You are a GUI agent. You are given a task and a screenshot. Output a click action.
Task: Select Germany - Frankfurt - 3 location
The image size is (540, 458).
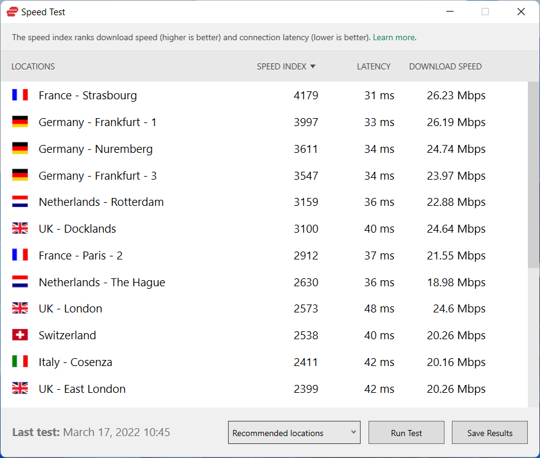97,175
